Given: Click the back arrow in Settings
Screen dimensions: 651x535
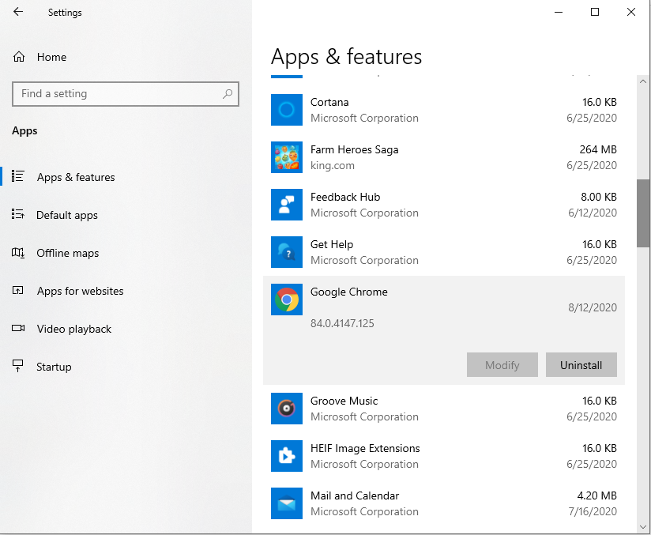Looking at the screenshot, I should pyautogui.click(x=18, y=12).
